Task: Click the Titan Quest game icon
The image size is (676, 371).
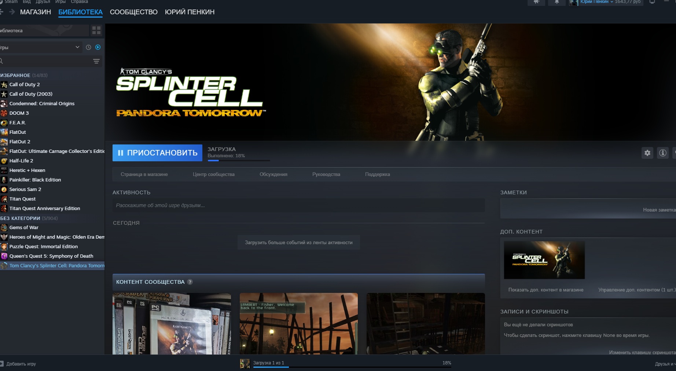Action: click(x=4, y=199)
